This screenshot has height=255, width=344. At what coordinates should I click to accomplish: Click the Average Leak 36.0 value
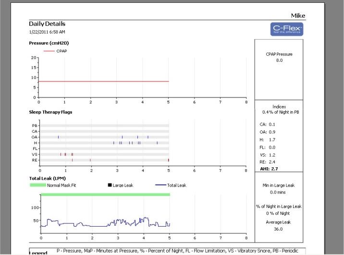pos(279,229)
